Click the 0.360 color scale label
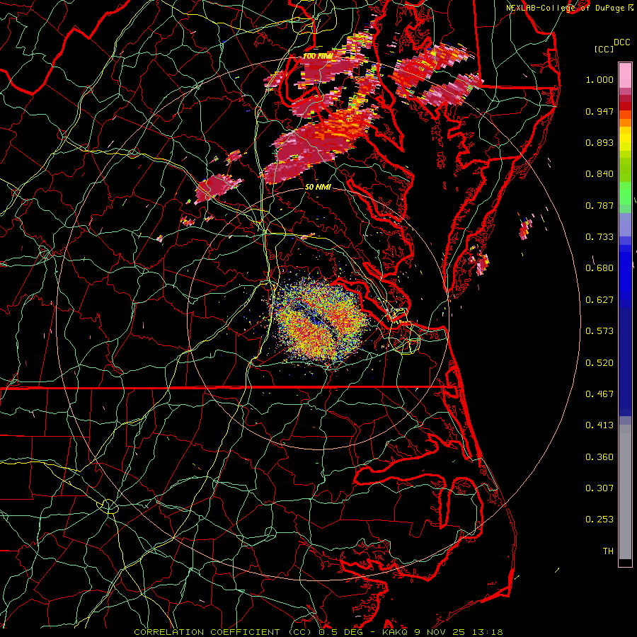This screenshot has height=637, width=637. [599, 457]
